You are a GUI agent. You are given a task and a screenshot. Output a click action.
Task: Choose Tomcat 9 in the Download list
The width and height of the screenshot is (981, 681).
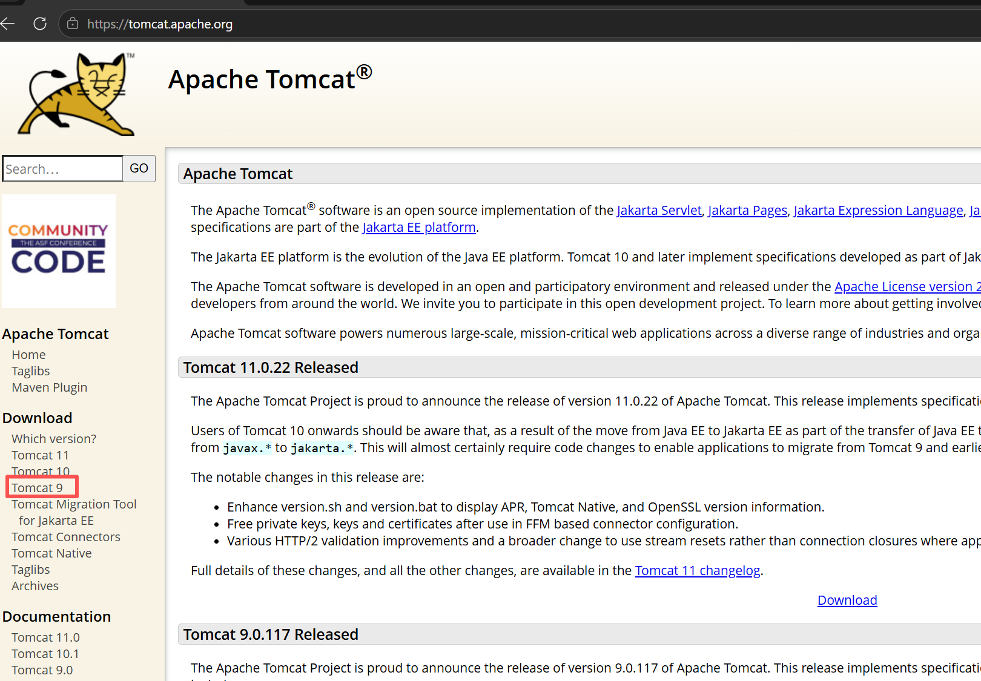click(x=37, y=488)
